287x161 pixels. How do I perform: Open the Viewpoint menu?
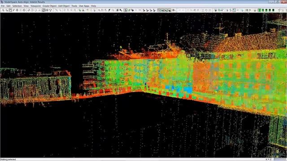click(35, 6)
